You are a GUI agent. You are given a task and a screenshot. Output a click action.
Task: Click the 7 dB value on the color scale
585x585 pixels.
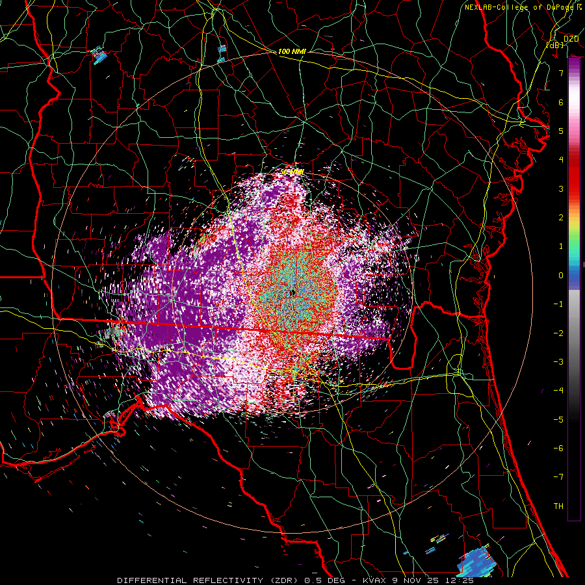(561, 73)
